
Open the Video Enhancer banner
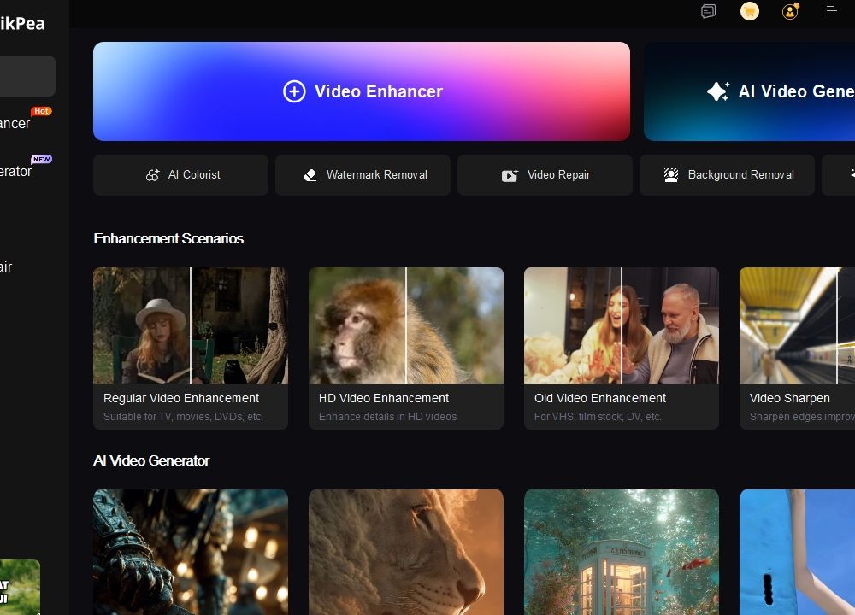(362, 91)
